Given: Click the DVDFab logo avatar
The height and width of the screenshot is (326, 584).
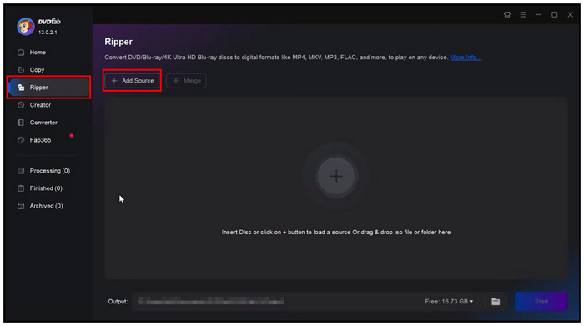Looking at the screenshot, I should [25, 27].
